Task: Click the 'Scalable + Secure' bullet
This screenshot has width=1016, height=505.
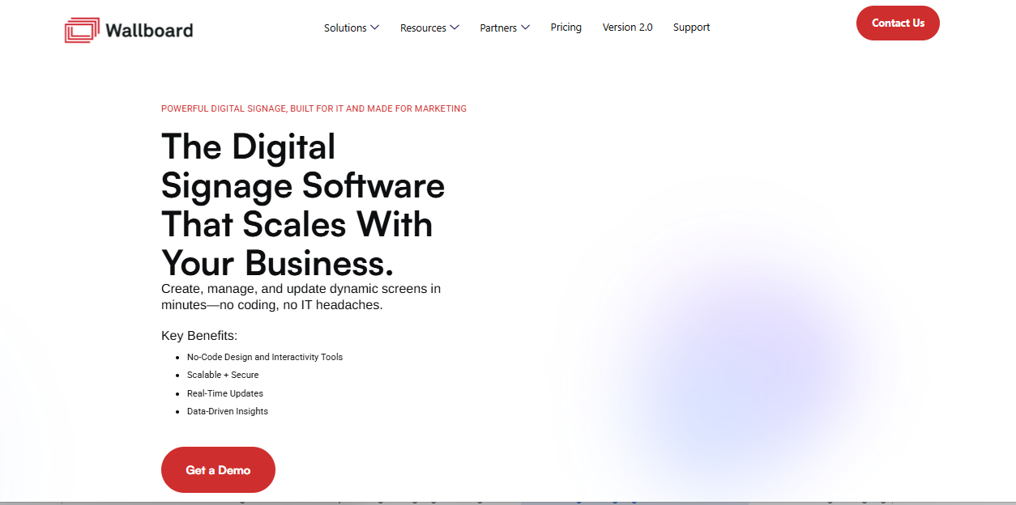Action: click(223, 375)
